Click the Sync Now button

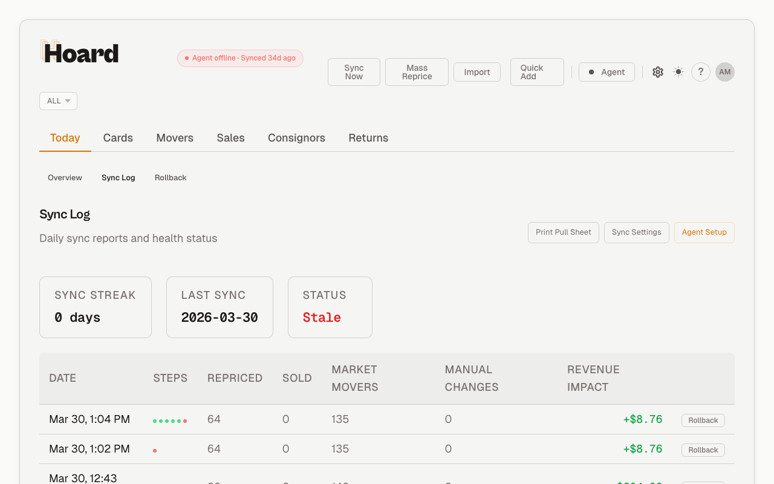pyautogui.click(x=354, y=72)
